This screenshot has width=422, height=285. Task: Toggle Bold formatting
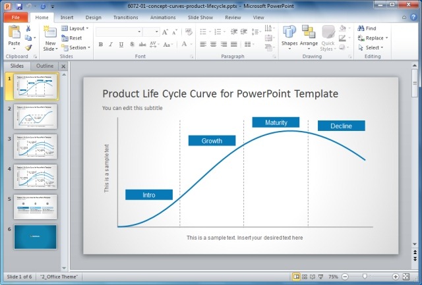click(x=101, y=44)
